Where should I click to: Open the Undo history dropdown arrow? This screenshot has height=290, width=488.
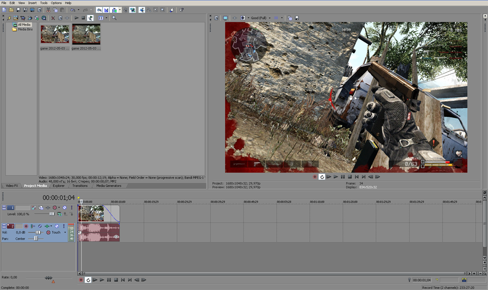(x=78, y=10)
